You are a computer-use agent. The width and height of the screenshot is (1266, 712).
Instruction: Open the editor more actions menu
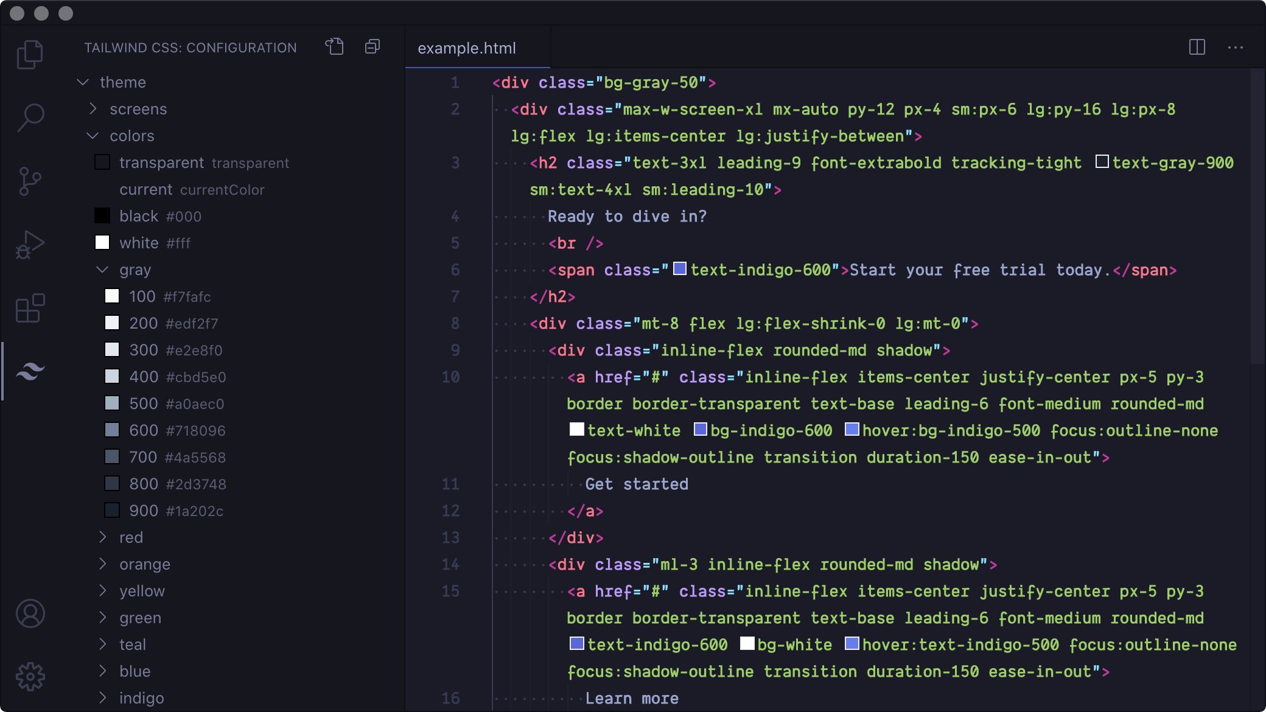pyautogui.click(x=1235, y=47)
